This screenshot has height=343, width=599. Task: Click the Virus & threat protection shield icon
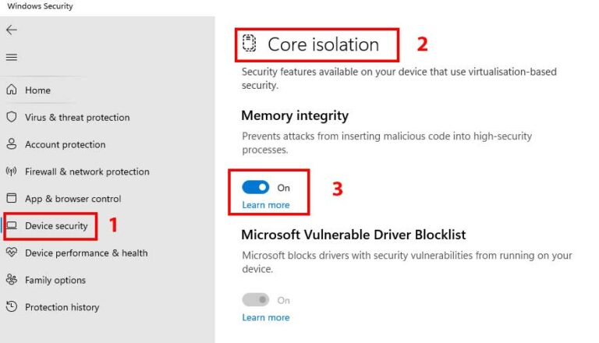coord(11,117)
